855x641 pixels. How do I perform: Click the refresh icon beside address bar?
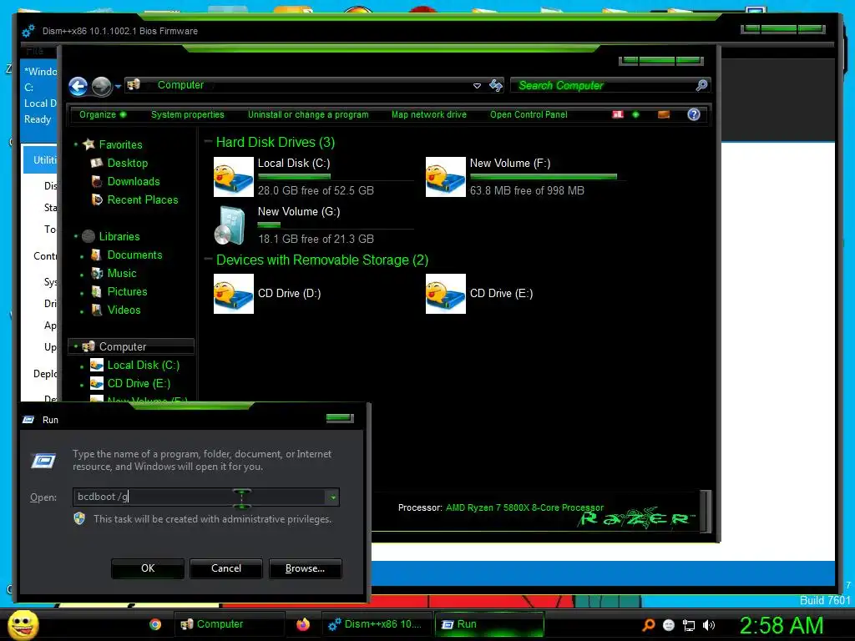click(x=496, y=86)
